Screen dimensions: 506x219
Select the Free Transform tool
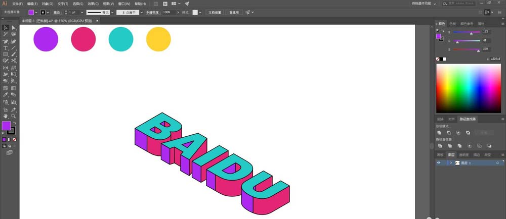point(14,74)
